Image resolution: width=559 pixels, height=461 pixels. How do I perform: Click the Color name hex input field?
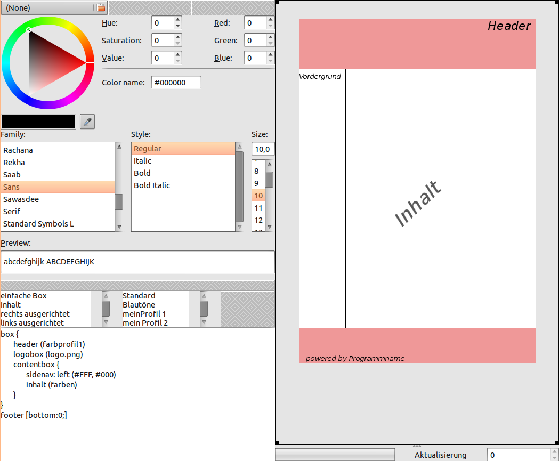click(176, 83)
